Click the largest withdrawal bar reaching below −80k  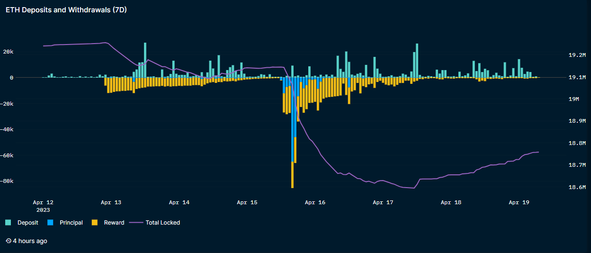[x=292, y=133]
